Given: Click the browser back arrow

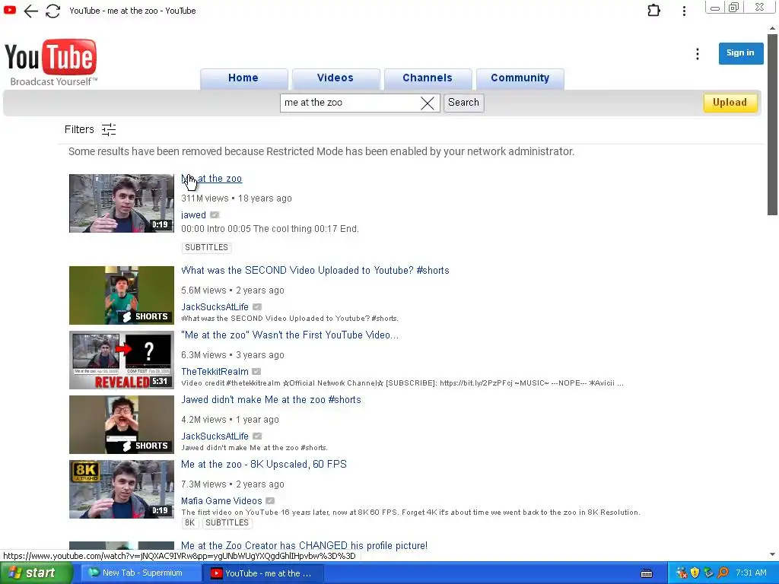Looking at the screenshot, I should point(30,11).
